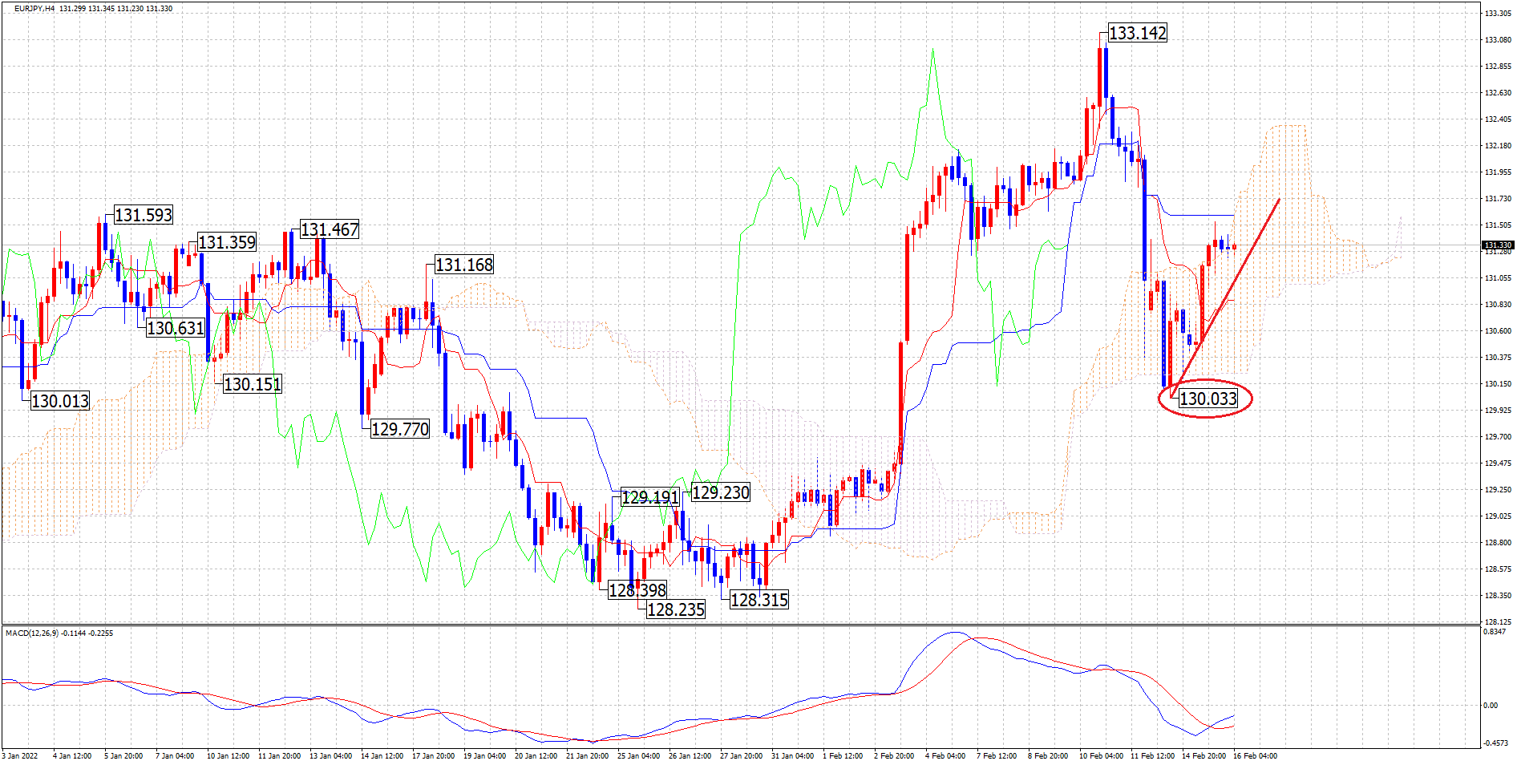The height and width of the screenshot is (765, 1517).
Task: Click the 131.168 price annotation
Action: coord(464,265)
